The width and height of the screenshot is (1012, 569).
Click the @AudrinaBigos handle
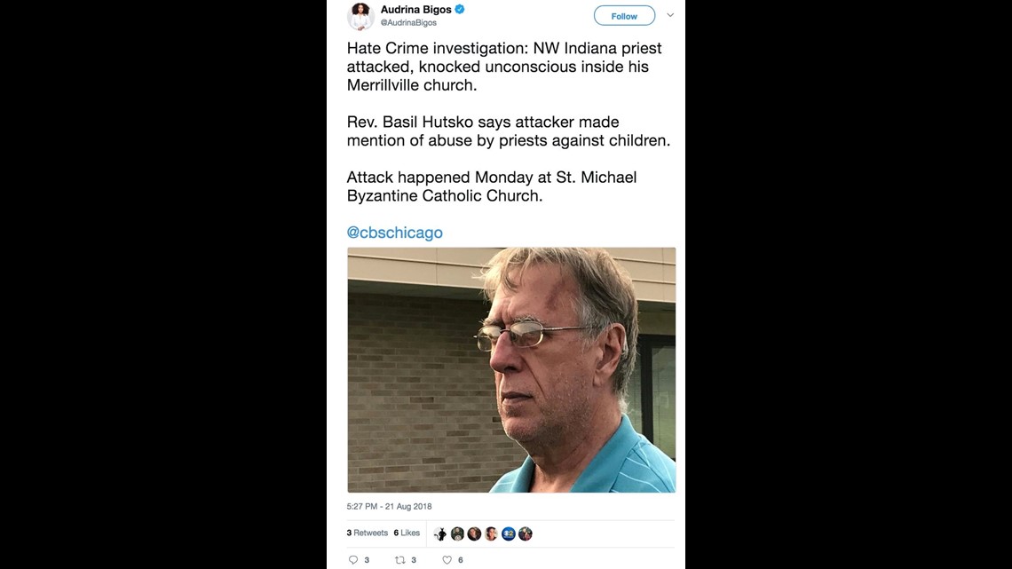(408, 22)
